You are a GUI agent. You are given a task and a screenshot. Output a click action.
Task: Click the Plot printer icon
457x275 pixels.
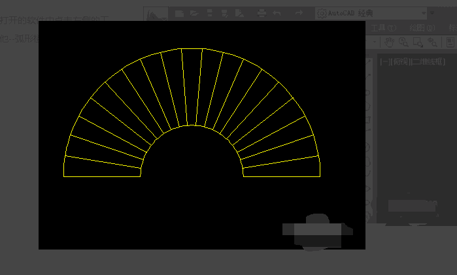pyautogui.click(x=261, y=13)
